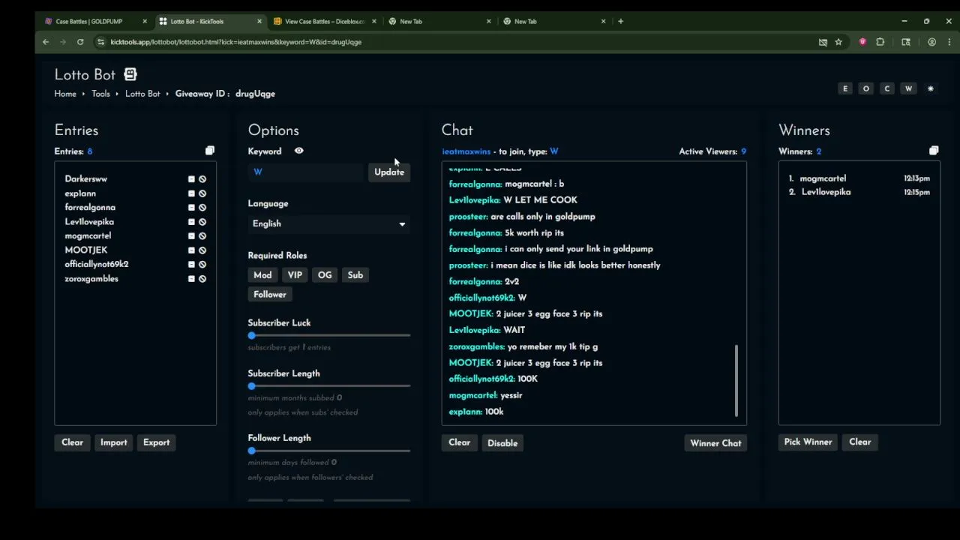
Task: Toggle the theme with the sun icon
Action: click(x=931, y=88)
